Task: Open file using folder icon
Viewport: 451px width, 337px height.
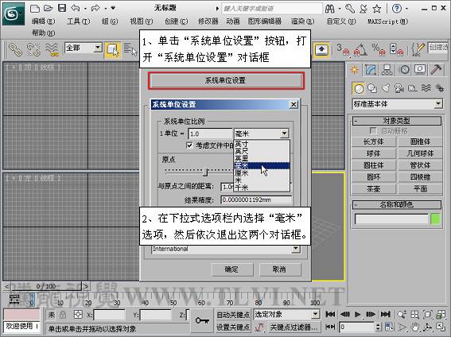Action: (49, 8)
